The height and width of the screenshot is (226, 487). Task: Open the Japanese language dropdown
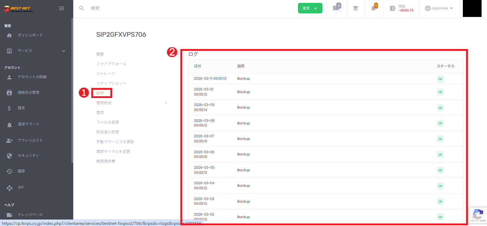tap(439, 8)
